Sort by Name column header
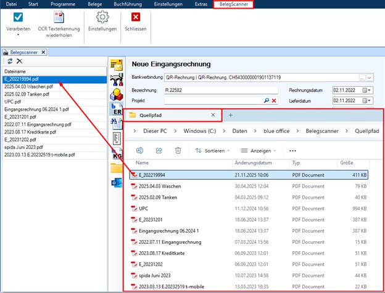Viewport: 385px width, 293px height. click(x=142, y=163)
